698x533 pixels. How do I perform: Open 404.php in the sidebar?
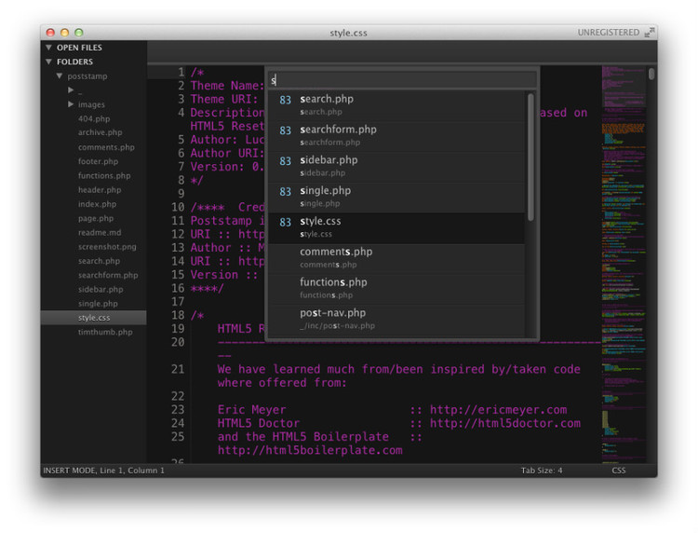(x=93, y=118)
